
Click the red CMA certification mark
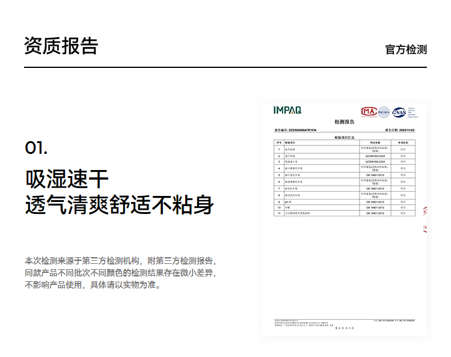click(368, 112)
